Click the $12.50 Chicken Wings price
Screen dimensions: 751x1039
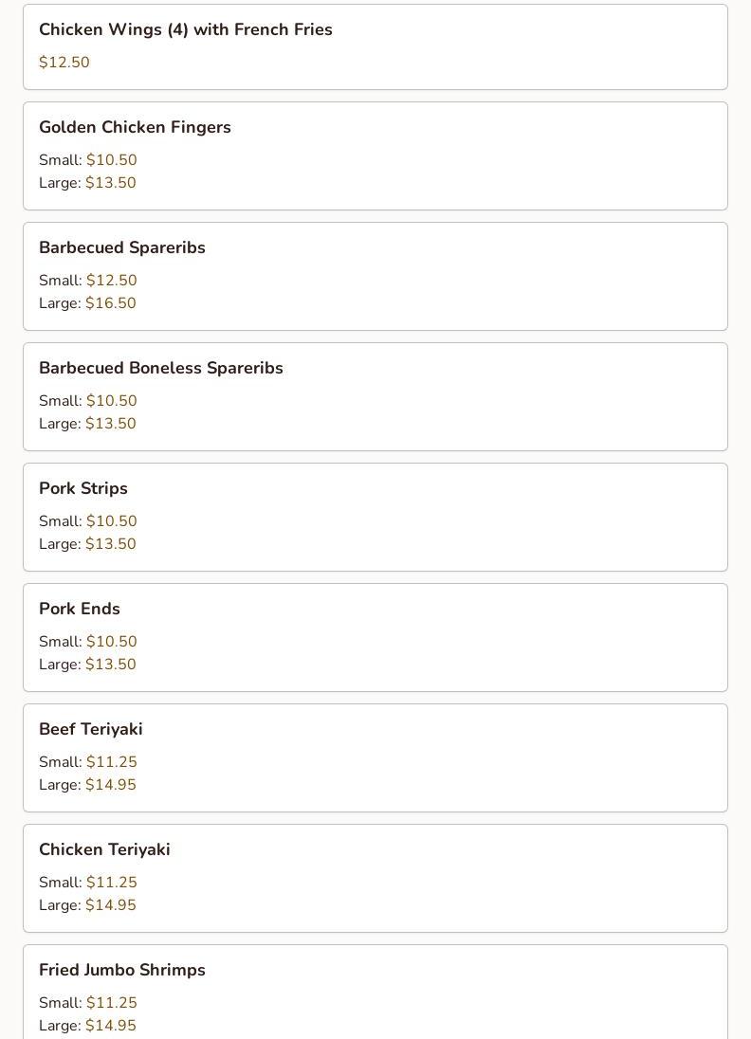[64, 63]
